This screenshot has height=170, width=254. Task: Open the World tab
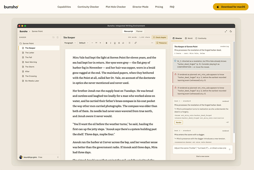[188, 38]
